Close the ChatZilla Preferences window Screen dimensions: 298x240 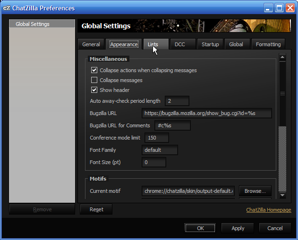pyautogui.click(x=290, y=8)
